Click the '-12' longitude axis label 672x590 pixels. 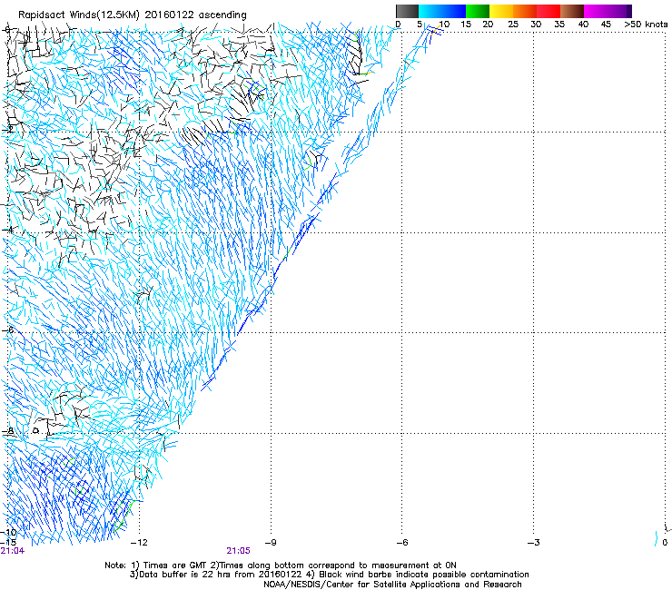point(139,543)
